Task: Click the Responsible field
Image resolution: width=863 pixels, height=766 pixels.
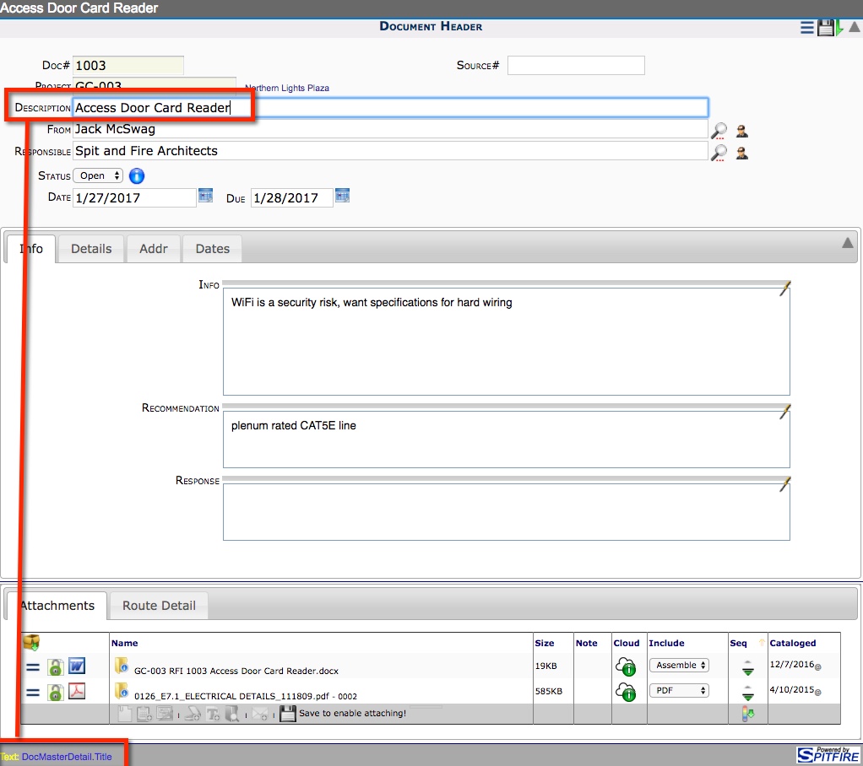Action: coord(390,151)
